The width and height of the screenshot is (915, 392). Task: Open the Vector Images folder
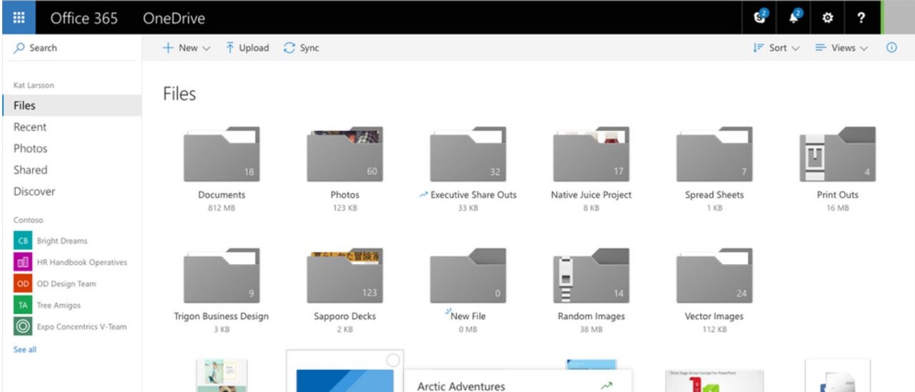715,276
